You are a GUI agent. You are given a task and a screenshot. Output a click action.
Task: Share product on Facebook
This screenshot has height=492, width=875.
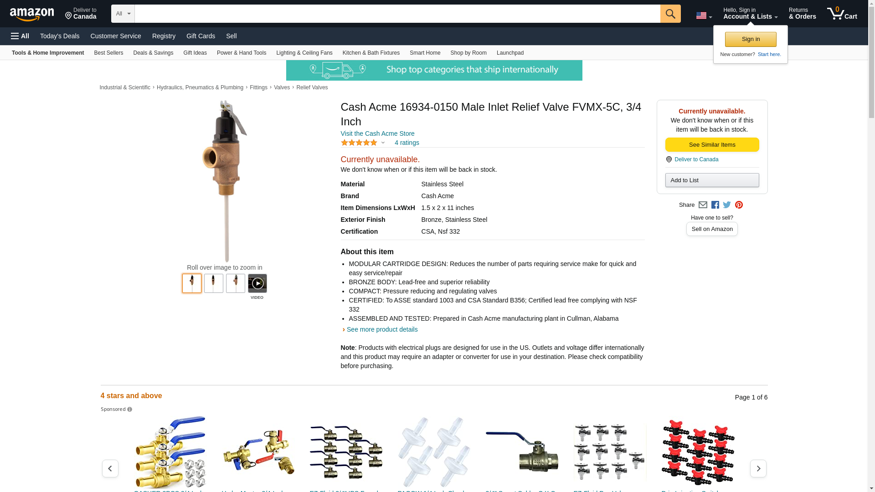click(x=715, y=205)
